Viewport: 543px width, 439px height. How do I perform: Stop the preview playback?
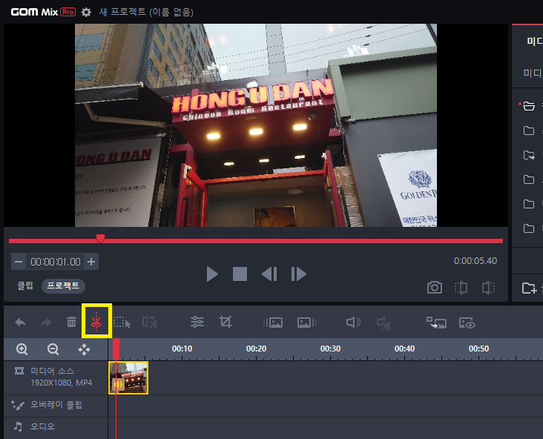coord(240,274)
